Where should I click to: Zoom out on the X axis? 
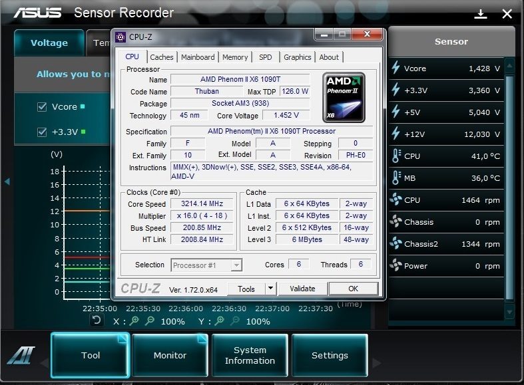150,321
